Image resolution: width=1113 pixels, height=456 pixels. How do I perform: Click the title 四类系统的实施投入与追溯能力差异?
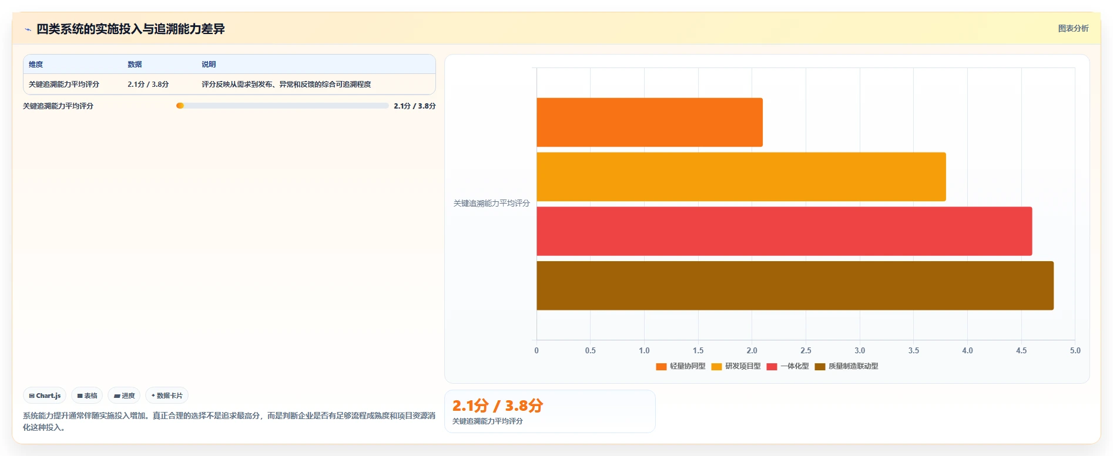[x=130, y=29]
